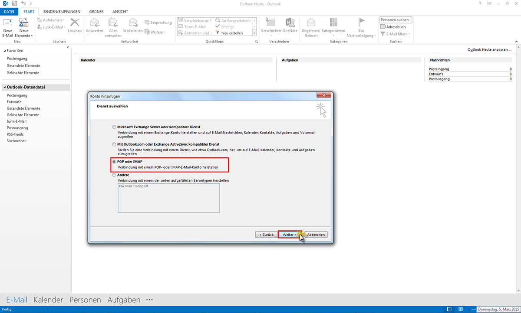The width and height of the screenshot is (521, 313).
Task: Click the Personen suchen field
Action: pos(396,20)
